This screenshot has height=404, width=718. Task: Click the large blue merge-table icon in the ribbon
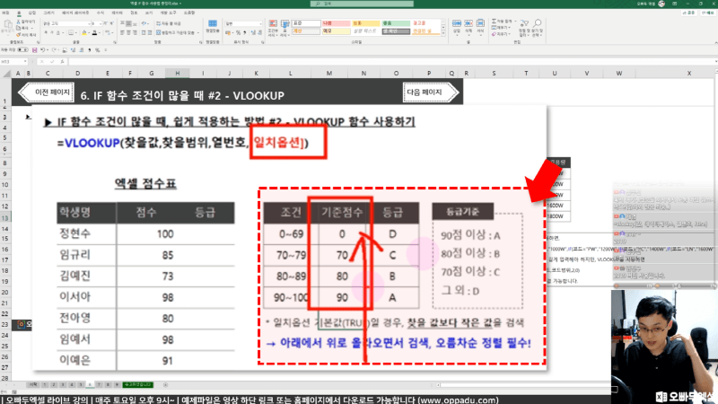point(213,24)
